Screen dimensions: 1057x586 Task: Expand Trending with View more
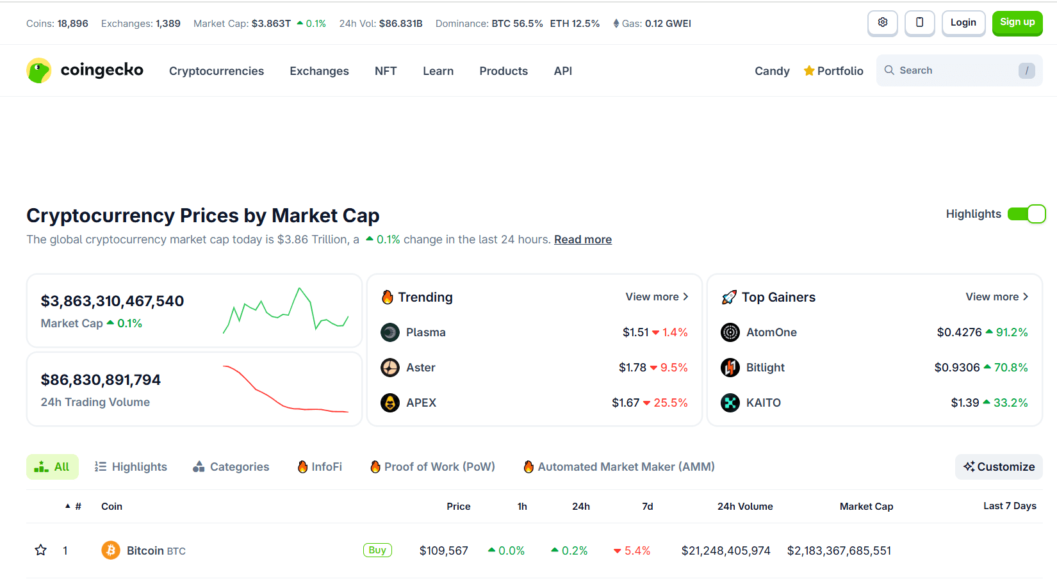[x=657, y=297]
